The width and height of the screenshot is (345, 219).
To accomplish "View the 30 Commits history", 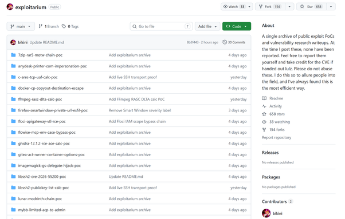I will click(x=234, y=42).
